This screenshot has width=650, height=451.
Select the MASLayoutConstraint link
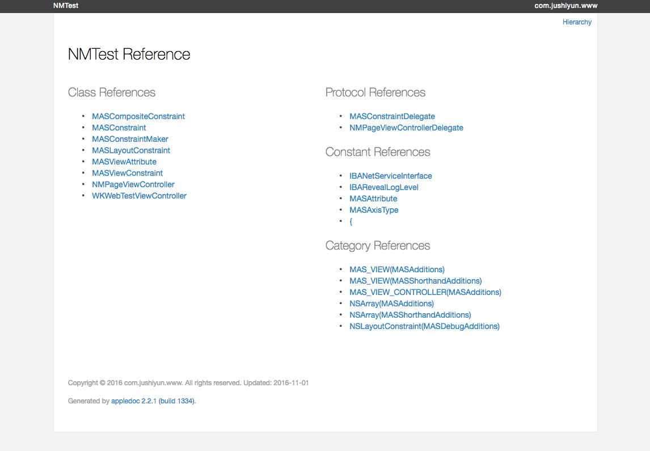pyautogui.click(x=131, y=150)
